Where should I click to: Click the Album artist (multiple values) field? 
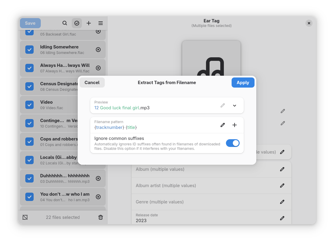tap(211, 186)
